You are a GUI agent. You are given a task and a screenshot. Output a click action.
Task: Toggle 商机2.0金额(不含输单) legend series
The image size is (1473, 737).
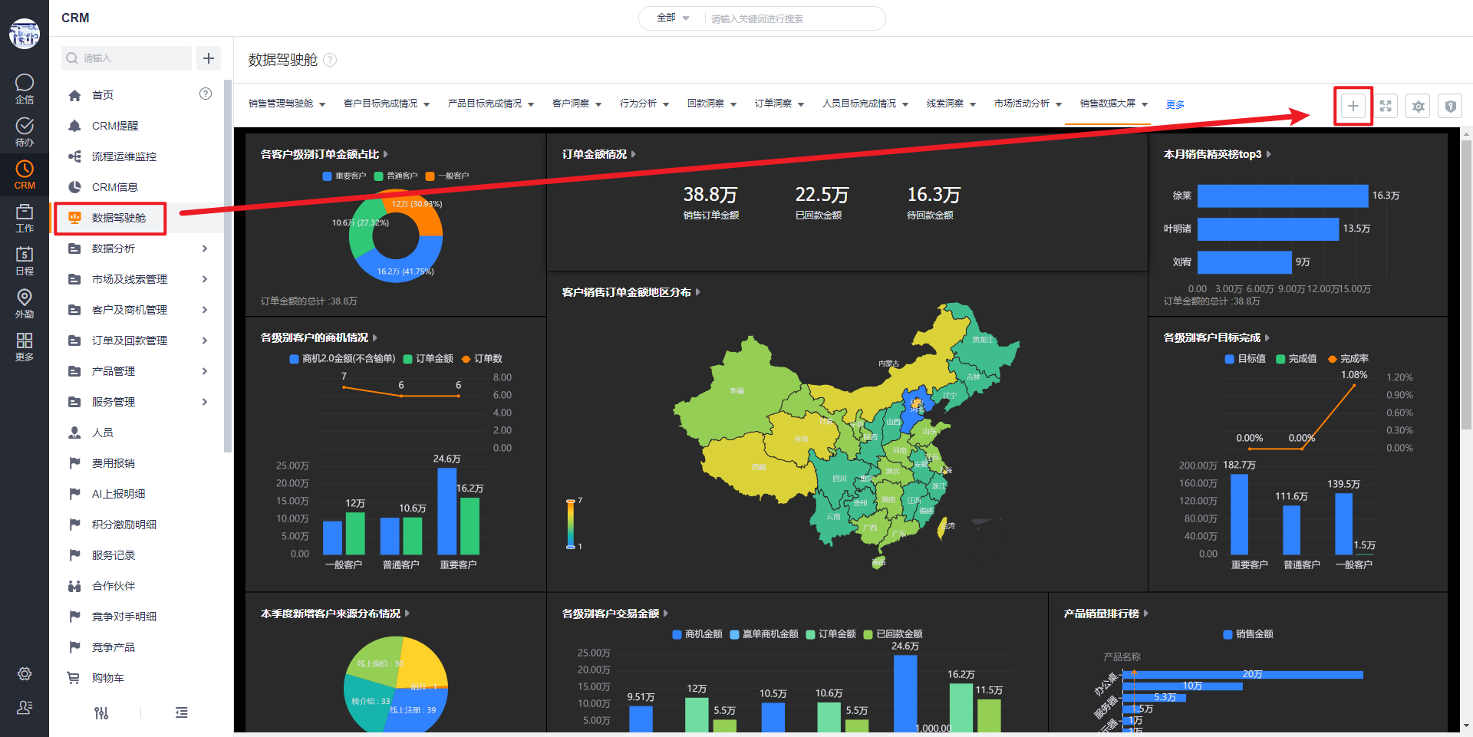click(x=342, y=359)
